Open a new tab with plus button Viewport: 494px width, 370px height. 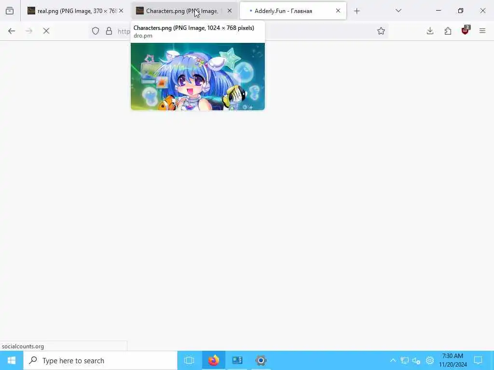pyautogui.click(x=357, y=11)
